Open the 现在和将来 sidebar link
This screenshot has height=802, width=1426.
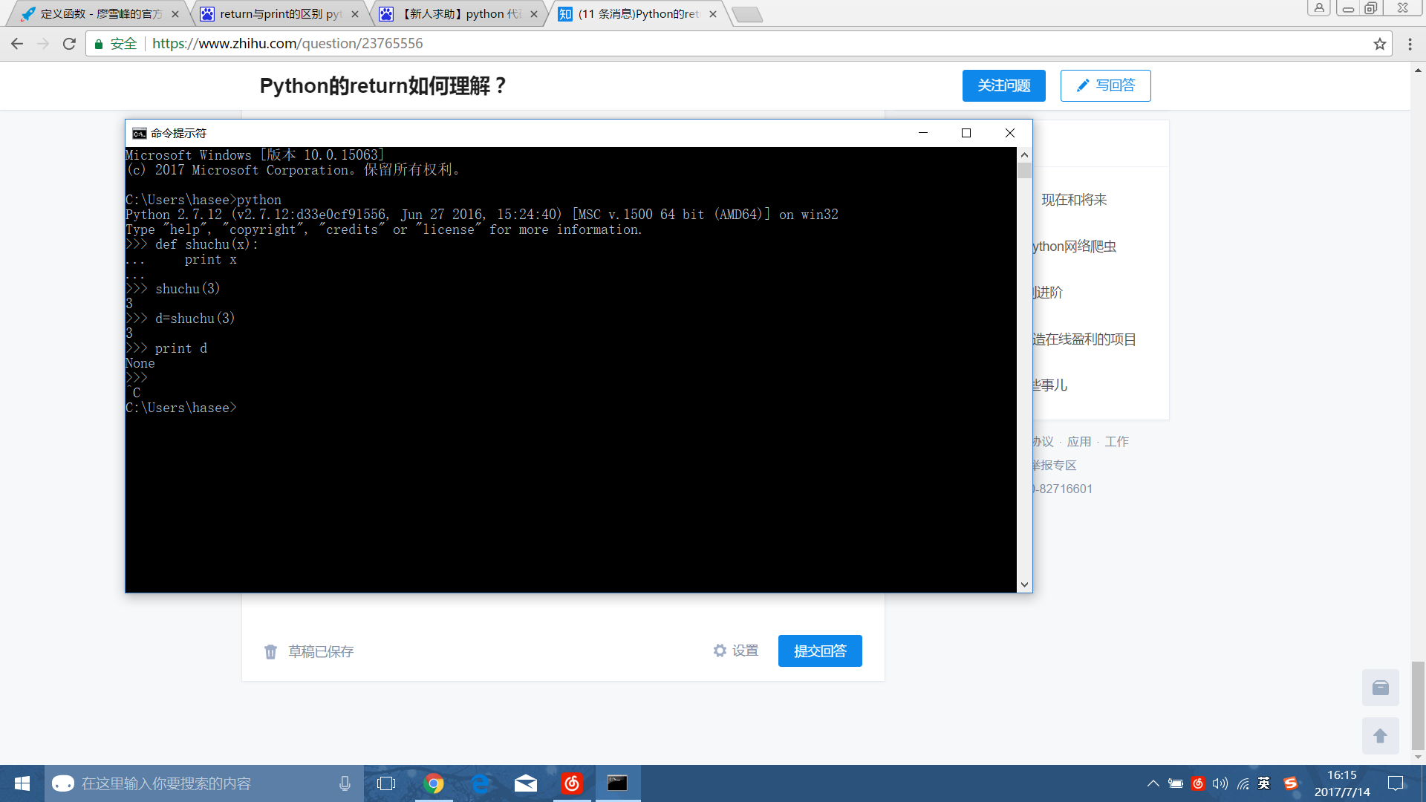[x=1073, y=199]
